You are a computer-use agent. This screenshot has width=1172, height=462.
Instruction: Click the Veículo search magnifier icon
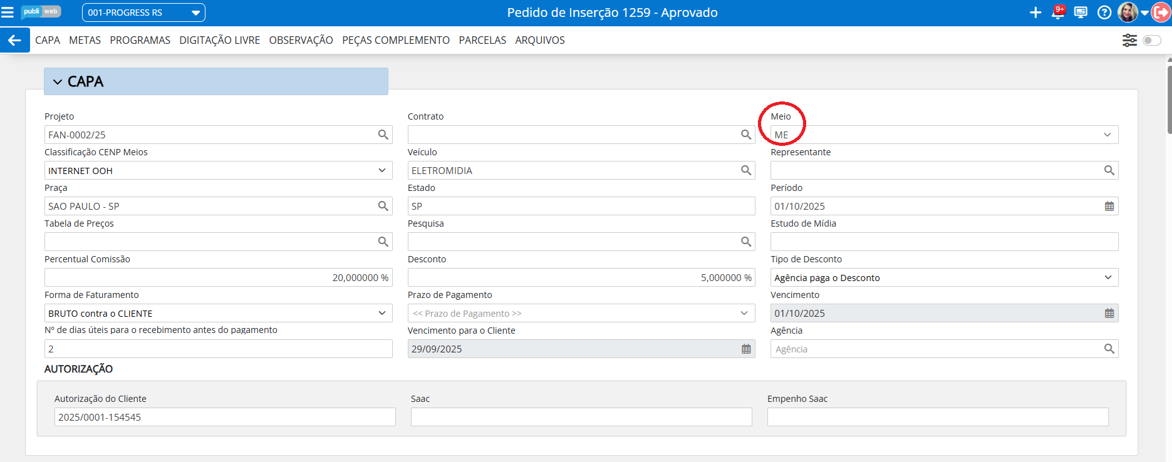[746, 170]
